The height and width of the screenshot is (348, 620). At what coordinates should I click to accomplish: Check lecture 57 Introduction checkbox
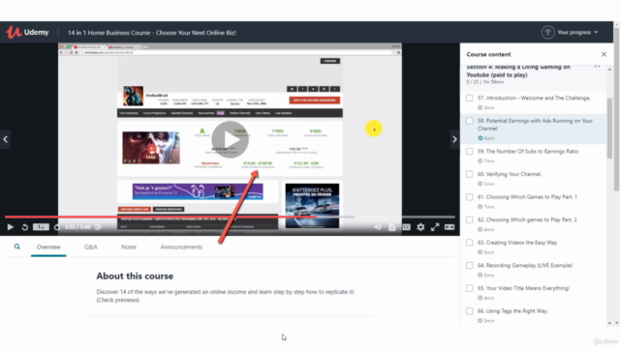[469, 98]
